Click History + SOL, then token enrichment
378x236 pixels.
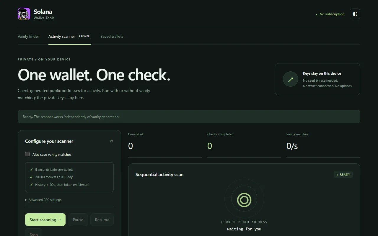click(62, 185)
